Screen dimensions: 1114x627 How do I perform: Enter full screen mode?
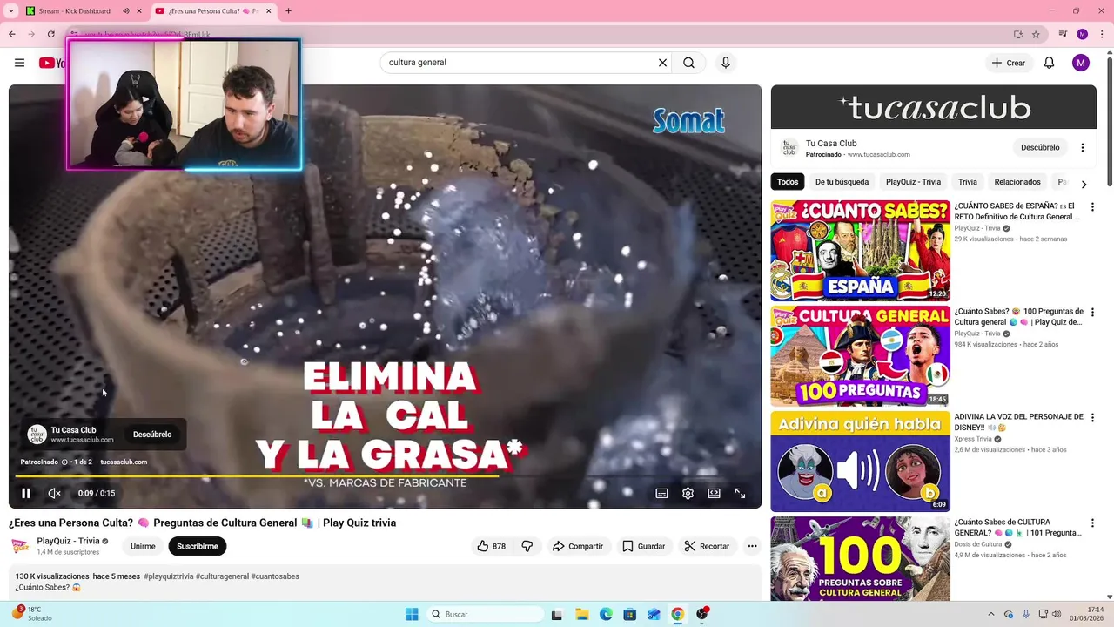pos(740,493)
